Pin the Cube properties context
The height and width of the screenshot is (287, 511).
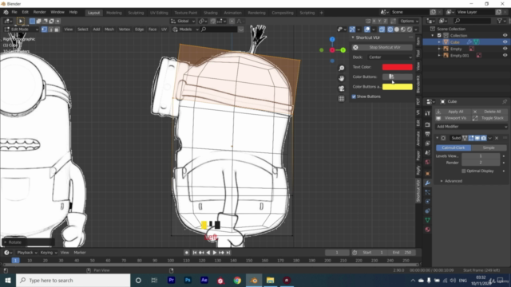tap(505, 101)
